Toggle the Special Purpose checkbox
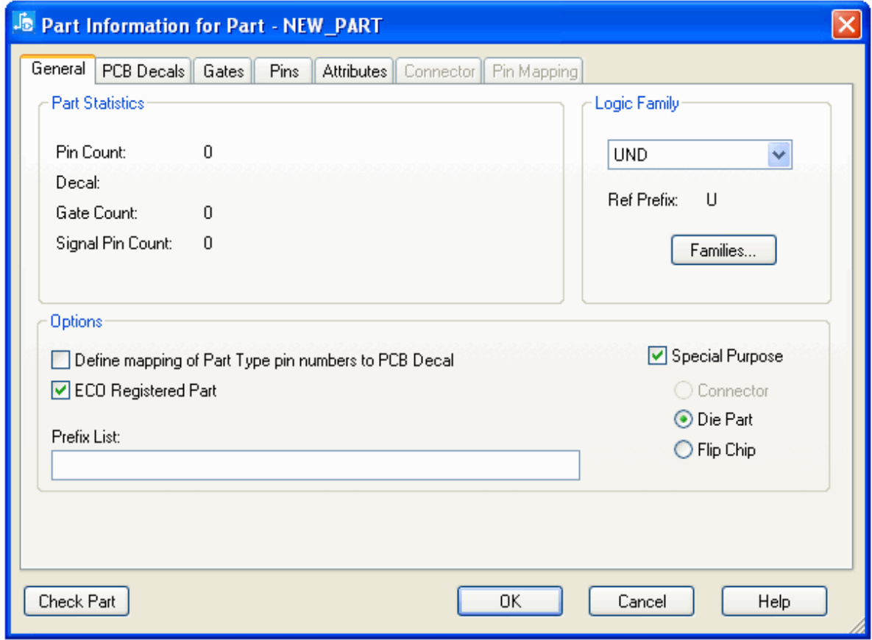 pos(657,356)
